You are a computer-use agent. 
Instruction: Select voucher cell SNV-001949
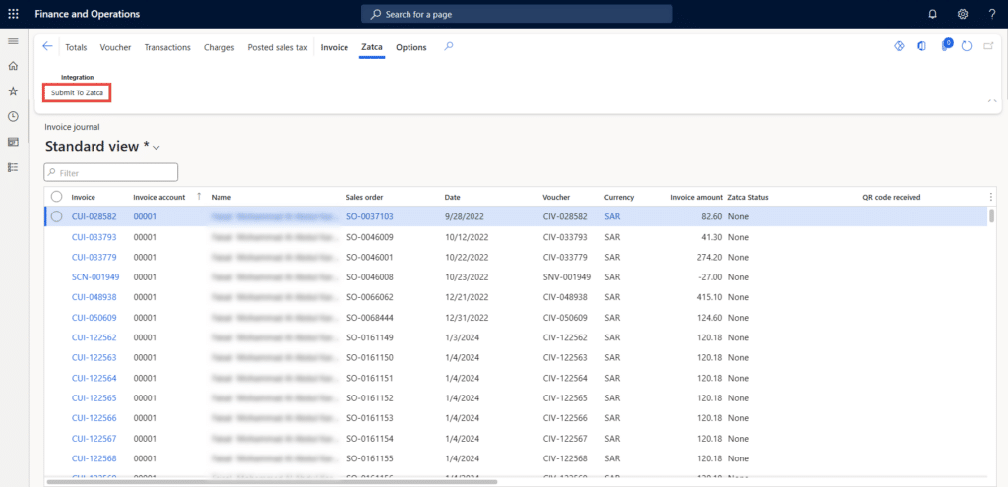click(566, 277)
